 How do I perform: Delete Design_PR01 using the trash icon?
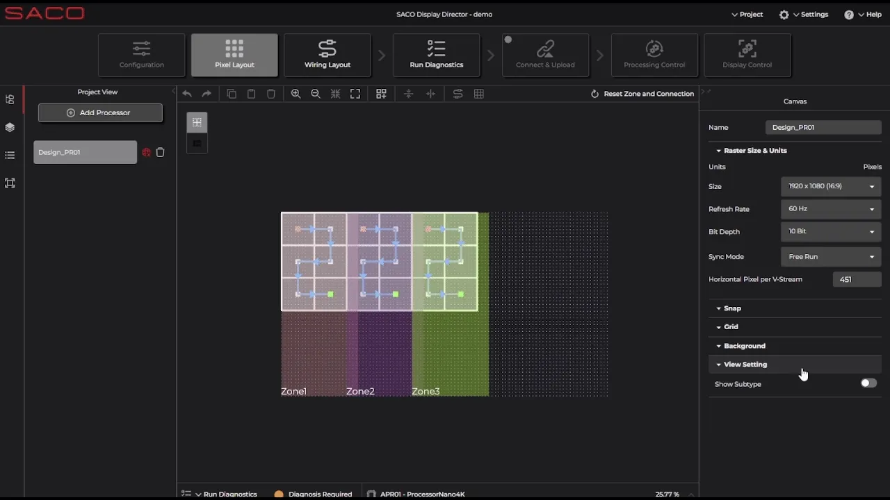click(x=161, y=152)
